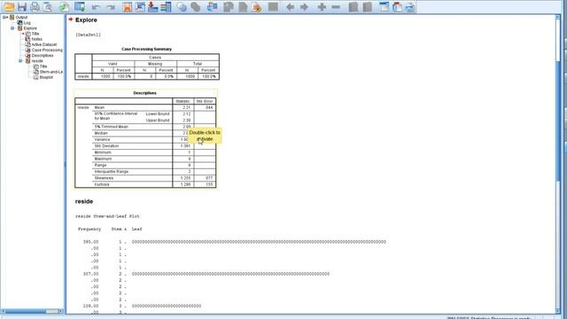The image size is (567, 319).
Task: Click the Interquartile Range row label
Action: [x=112, y=171]
